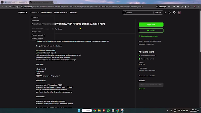This screenshot has height=113, width=201.
Task: Click the Payment method verified text
Action: tap(148, 55)
